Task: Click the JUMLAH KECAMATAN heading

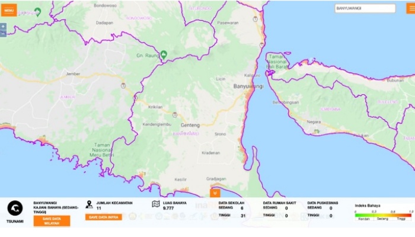Action: pos(114,203)
